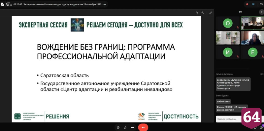The width and height of the screenshot is (264, 131).
Task: Go to next page of participant videos
Action: 261,12
